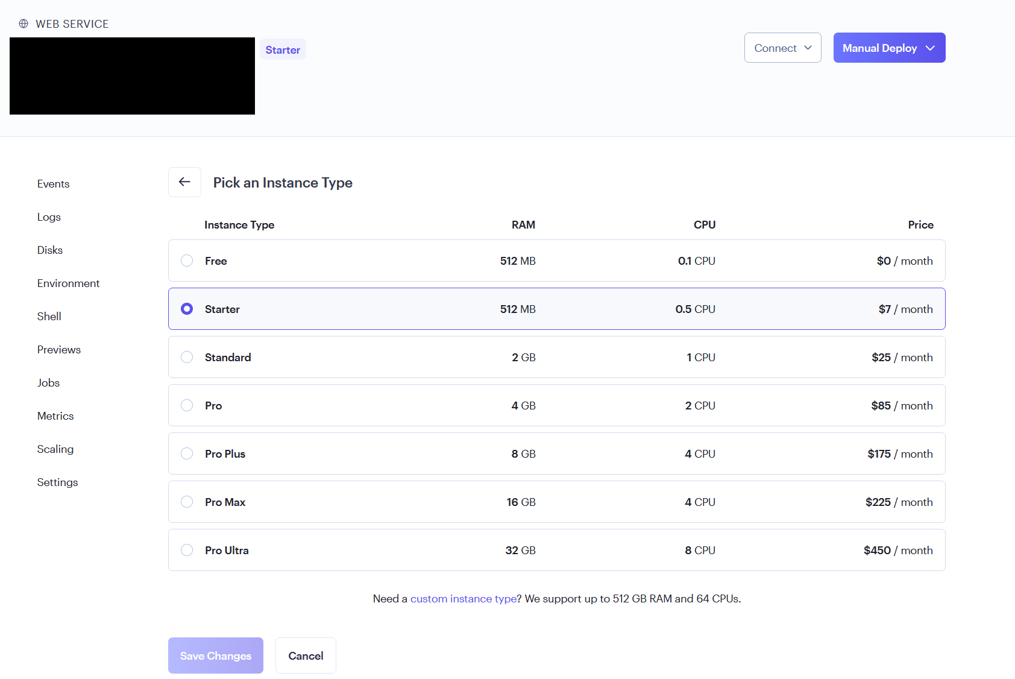Open the Logs section in the sidebar
Screen dimensions: 1015x679
pyautogui.click(x=49, y=216)
